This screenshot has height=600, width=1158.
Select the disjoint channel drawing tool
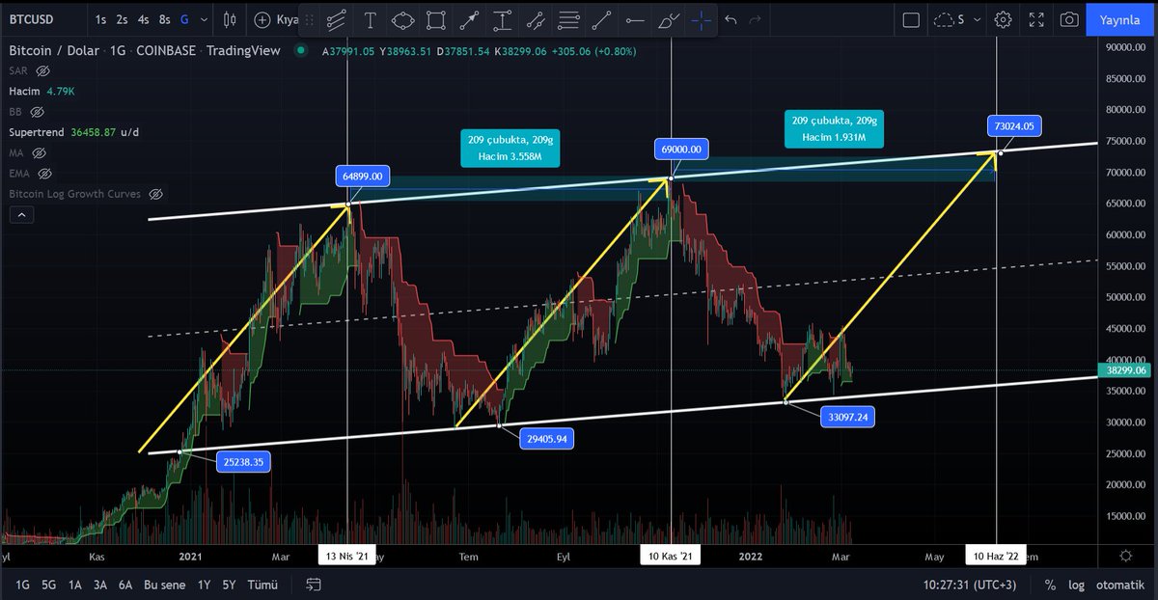click(535, 19)
